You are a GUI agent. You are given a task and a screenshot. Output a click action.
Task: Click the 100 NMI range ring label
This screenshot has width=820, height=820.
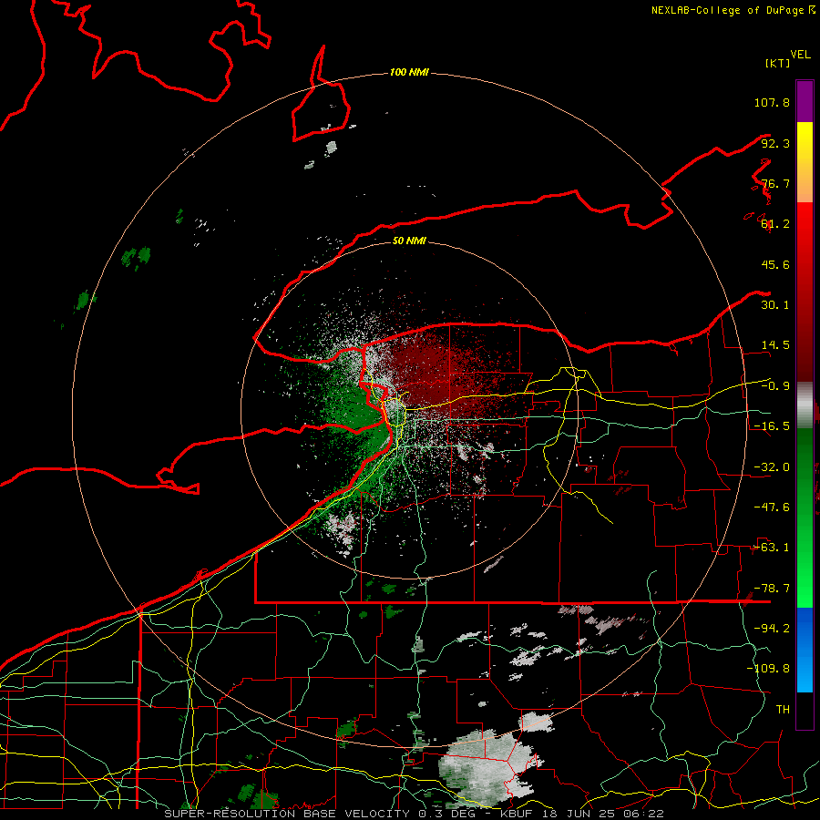point(409,72)
